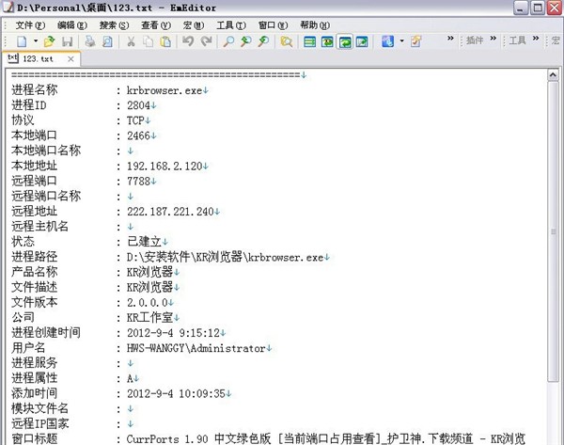Click the text 'krbrowser.exe' on the 进程名称 line

(164, 90)
